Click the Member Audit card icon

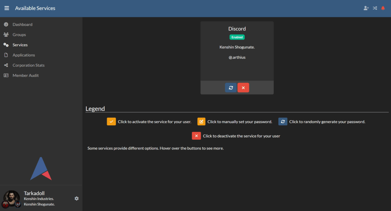(x=6, y=75)
